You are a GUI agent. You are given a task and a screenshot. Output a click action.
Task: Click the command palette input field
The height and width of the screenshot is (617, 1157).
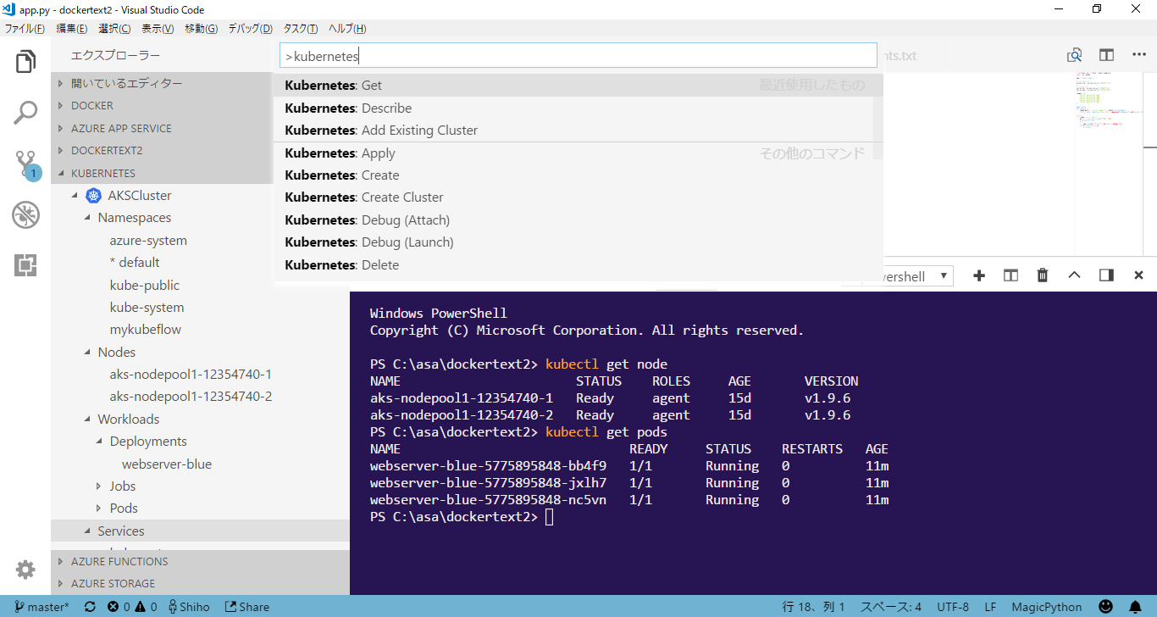pos(578,56)
